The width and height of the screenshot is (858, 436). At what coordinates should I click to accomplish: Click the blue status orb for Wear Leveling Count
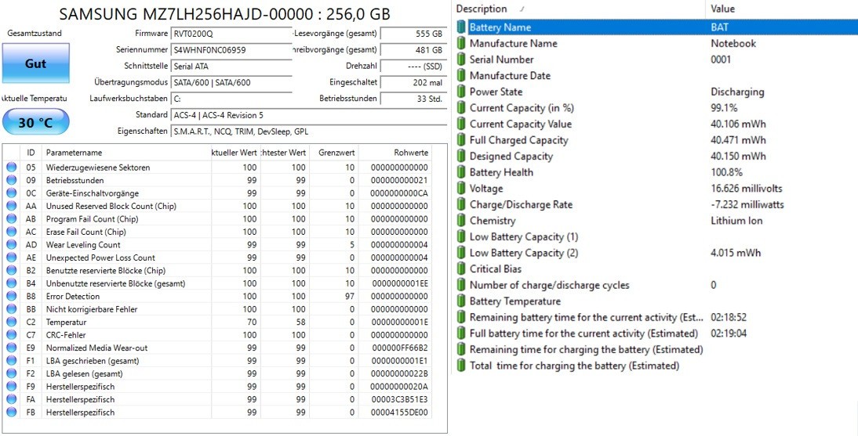pyautogui.click(x=12, y=245)
